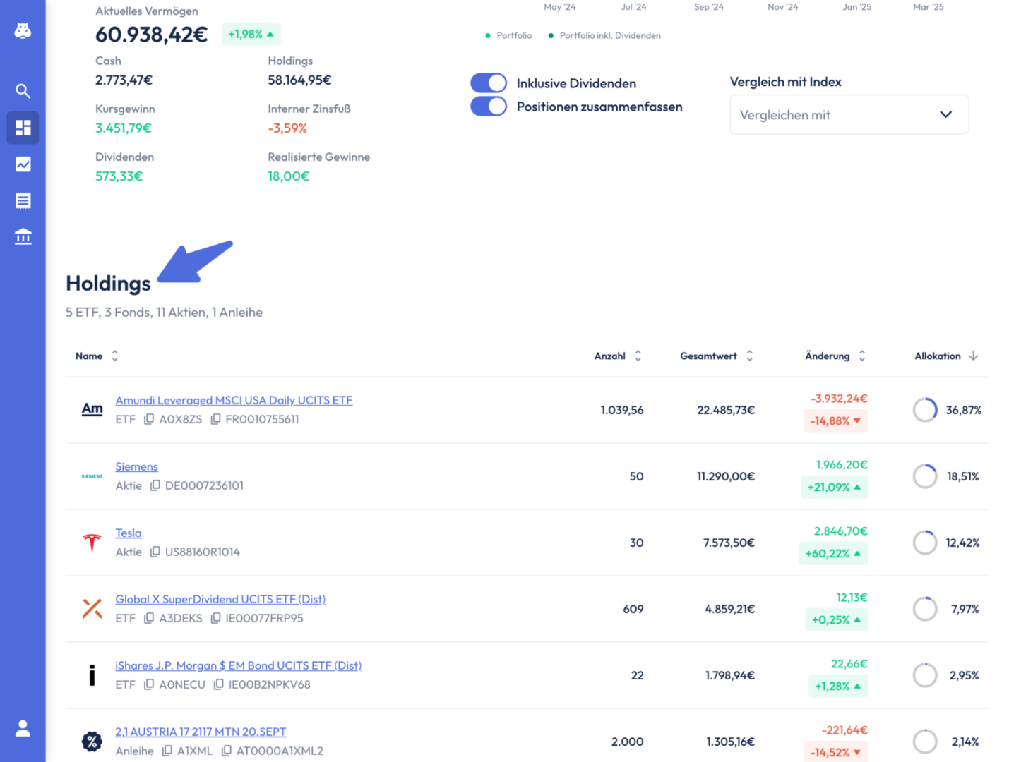This screenshot has height=762, width=1009.
Task: Open Global X SuperDividend ETF link
Action: pyautogui.click(x=220, y=599)
